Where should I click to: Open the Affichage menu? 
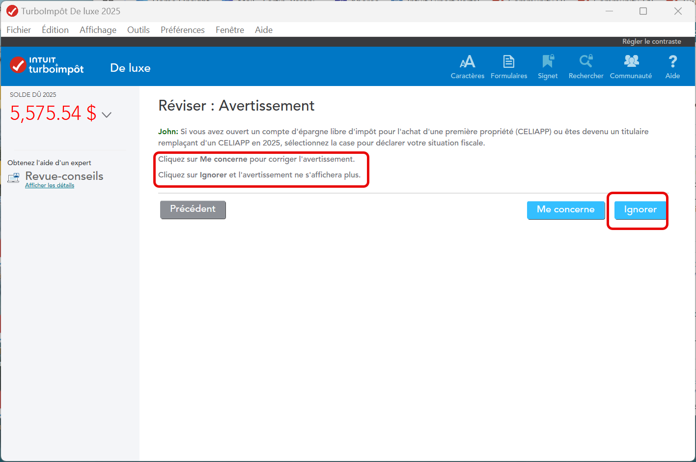98,30
